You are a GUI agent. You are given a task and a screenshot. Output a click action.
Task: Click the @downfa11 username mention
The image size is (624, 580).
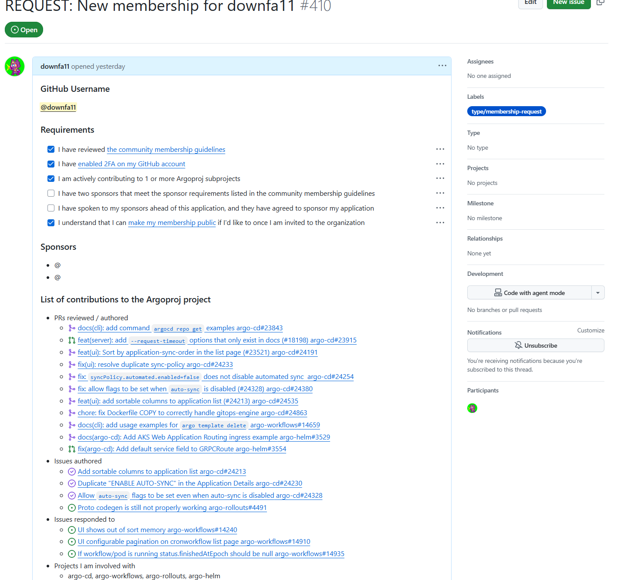(58, 107)
